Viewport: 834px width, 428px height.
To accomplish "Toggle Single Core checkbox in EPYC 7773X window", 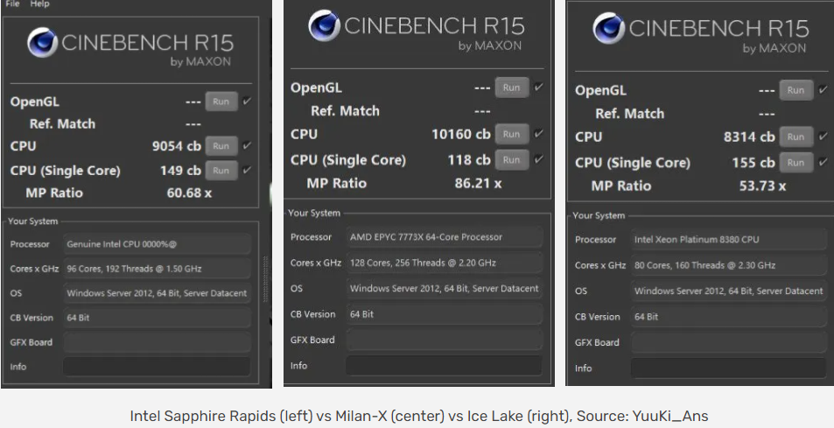I will coord(539,158).
